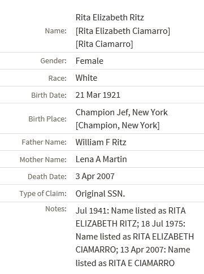Viewport: 204px width, 274px height.
Task: Select death date 3 Apr 2007
Action: (95, 176)
